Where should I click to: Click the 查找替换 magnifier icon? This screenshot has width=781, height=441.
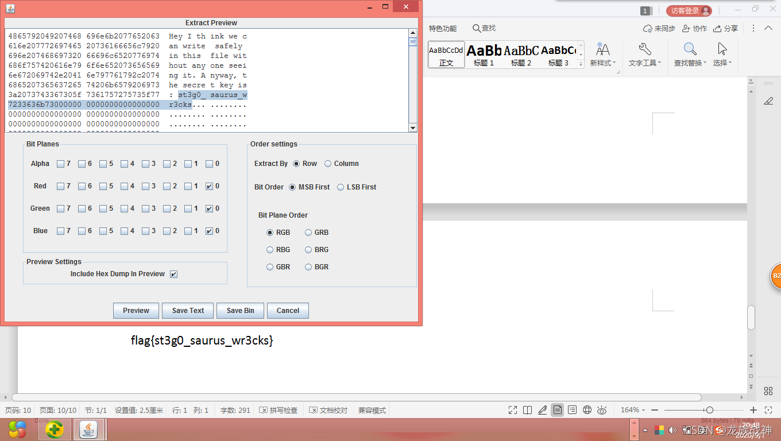point(690,50)
